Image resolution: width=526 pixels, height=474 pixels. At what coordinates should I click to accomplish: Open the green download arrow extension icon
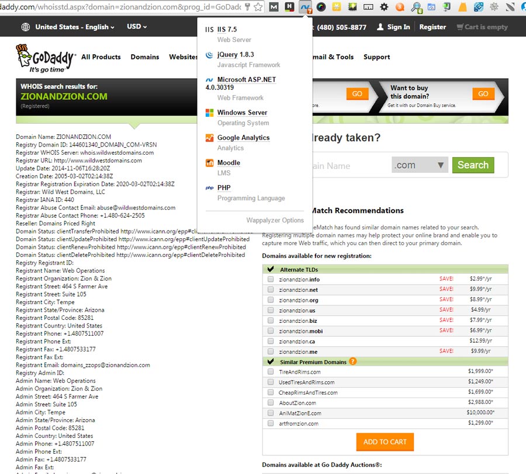pyautogui.click(x=447, y=6)
